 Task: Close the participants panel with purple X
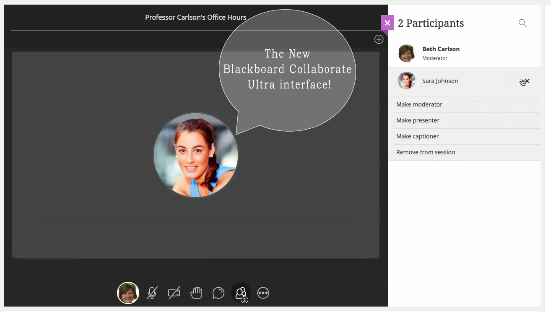(x=387, y=23)
